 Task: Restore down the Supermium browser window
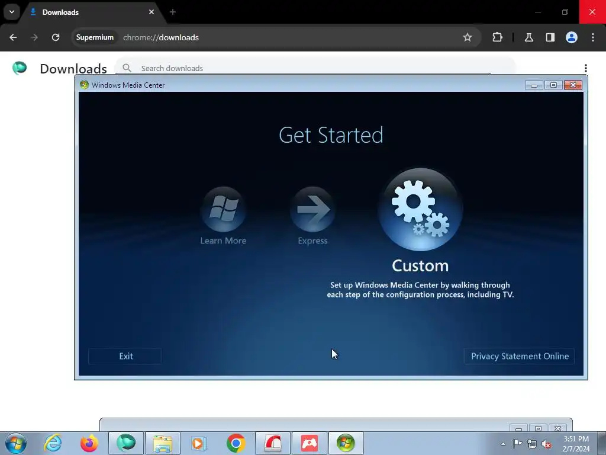tap(565, 12)
